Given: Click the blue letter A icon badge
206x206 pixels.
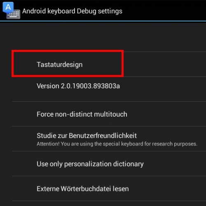Looking at the screenshot, I should point(8,7).
